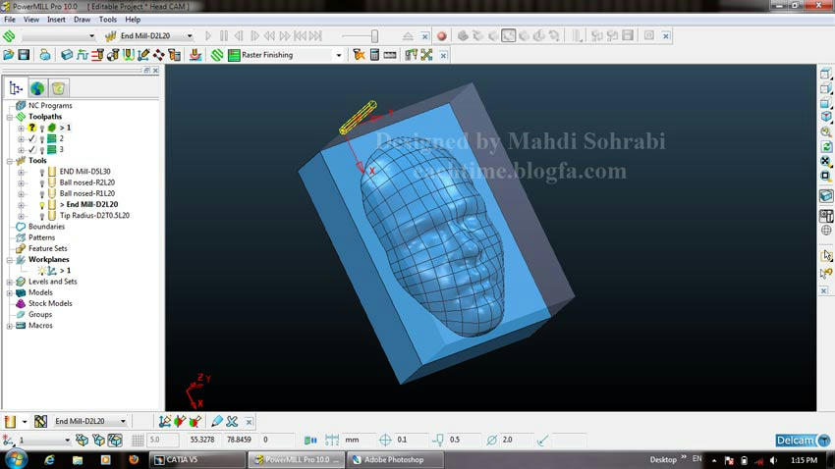Viewport: 835px width, 469px height.
Task: Open the Tools menu
Action: pyautogui.click(x=108, y=20)
